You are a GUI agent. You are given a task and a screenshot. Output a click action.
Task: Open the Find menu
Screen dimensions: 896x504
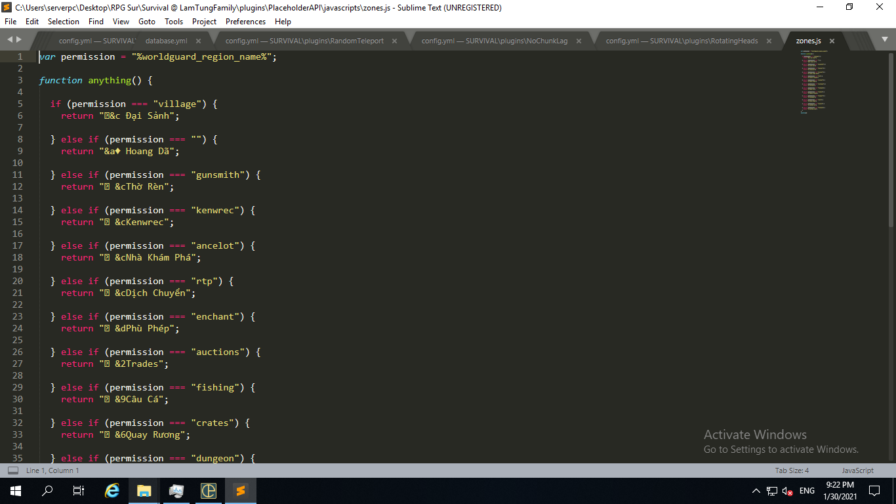coord(96,22)
